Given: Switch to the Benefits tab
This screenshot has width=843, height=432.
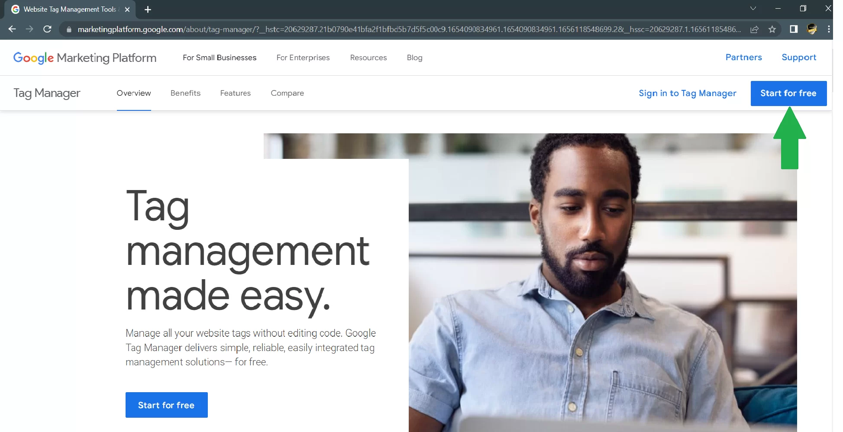Looking at the screenshot, I should [x=185, y=93].
